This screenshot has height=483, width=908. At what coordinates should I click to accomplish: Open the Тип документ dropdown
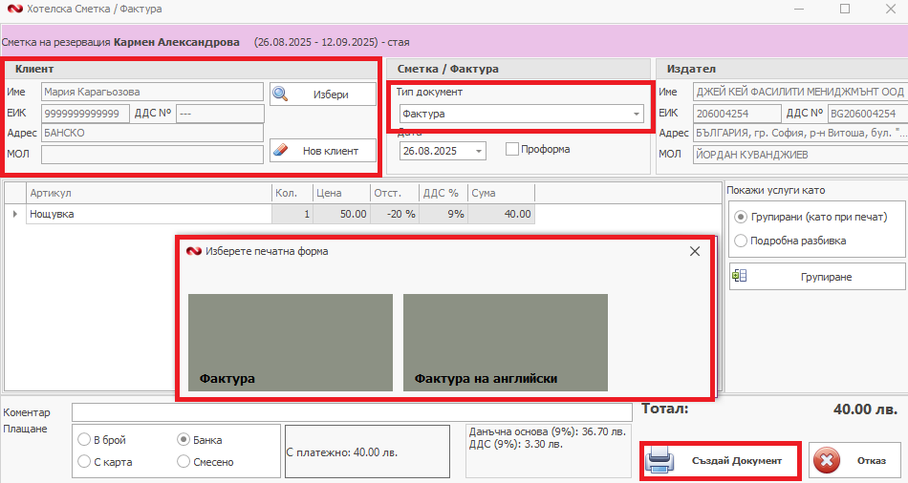click(x=637, y=115)
